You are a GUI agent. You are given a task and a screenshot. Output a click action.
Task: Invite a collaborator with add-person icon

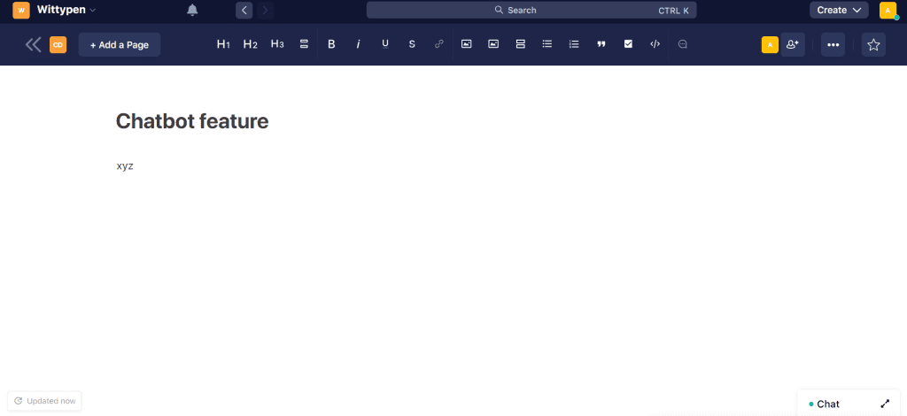pyautogui.click(x=793, y=44)
